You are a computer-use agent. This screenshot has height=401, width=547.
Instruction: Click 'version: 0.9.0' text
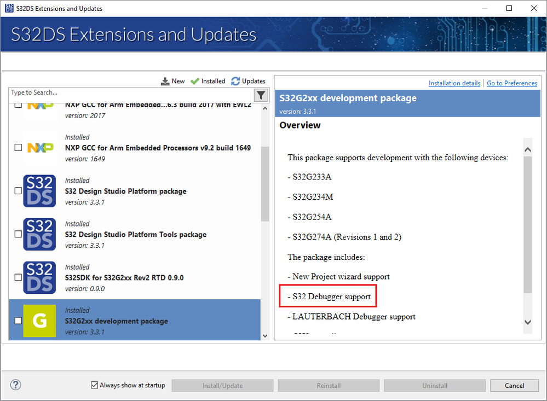click(x=85, y=289)
